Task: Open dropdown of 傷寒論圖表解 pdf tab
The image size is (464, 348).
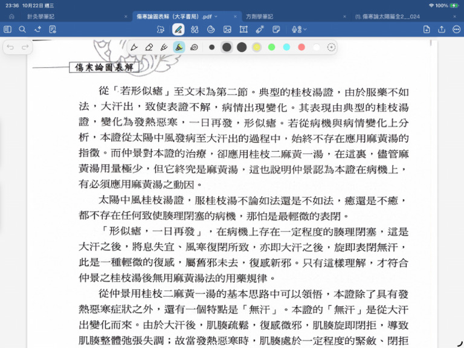Action: pos(216,16)
